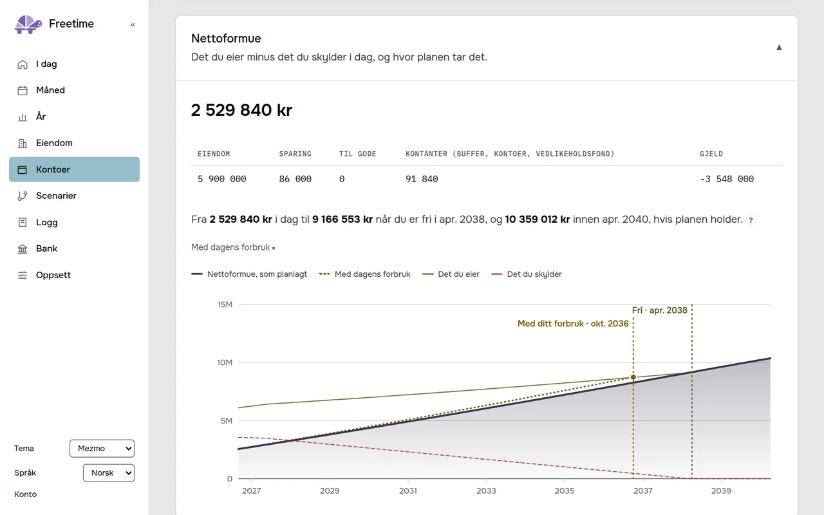This screenshot has height=515, width=824.
Task: Click the Sparing value 86 000
Action: pyautogui.click(x=295, y=180)
